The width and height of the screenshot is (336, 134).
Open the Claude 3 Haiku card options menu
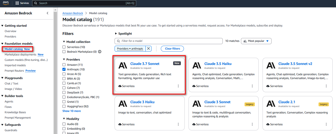pos(178,124)
